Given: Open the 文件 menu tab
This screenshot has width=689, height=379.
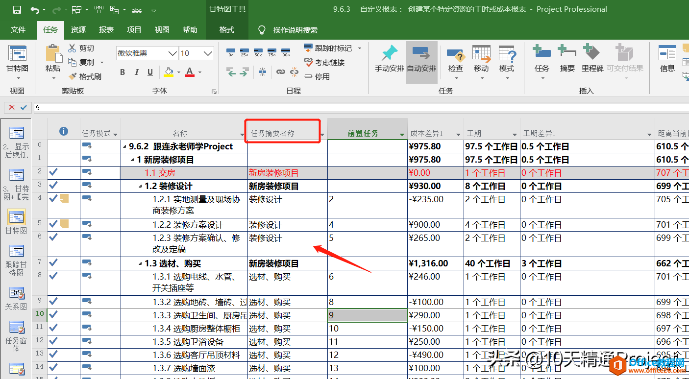Looking at the screenshot, I should [18, 30].
